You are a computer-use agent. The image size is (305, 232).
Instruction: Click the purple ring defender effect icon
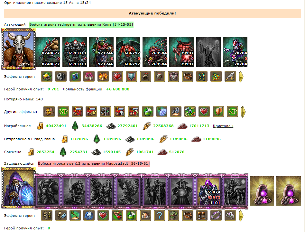216,216
